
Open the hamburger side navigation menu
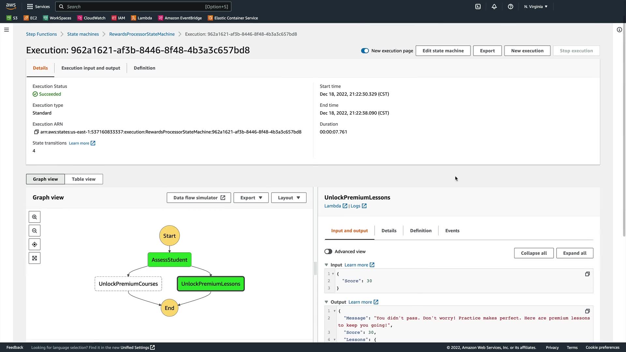(x=7, y=30)
